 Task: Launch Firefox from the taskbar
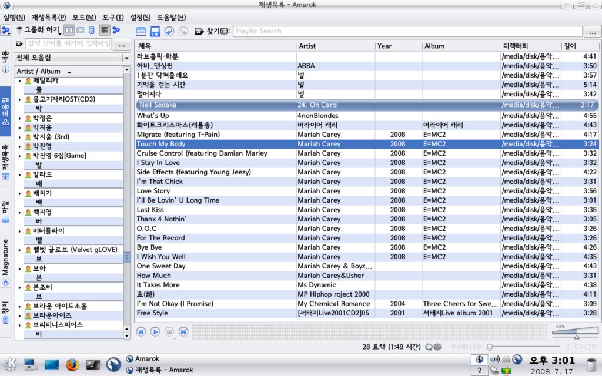(72, 364)
